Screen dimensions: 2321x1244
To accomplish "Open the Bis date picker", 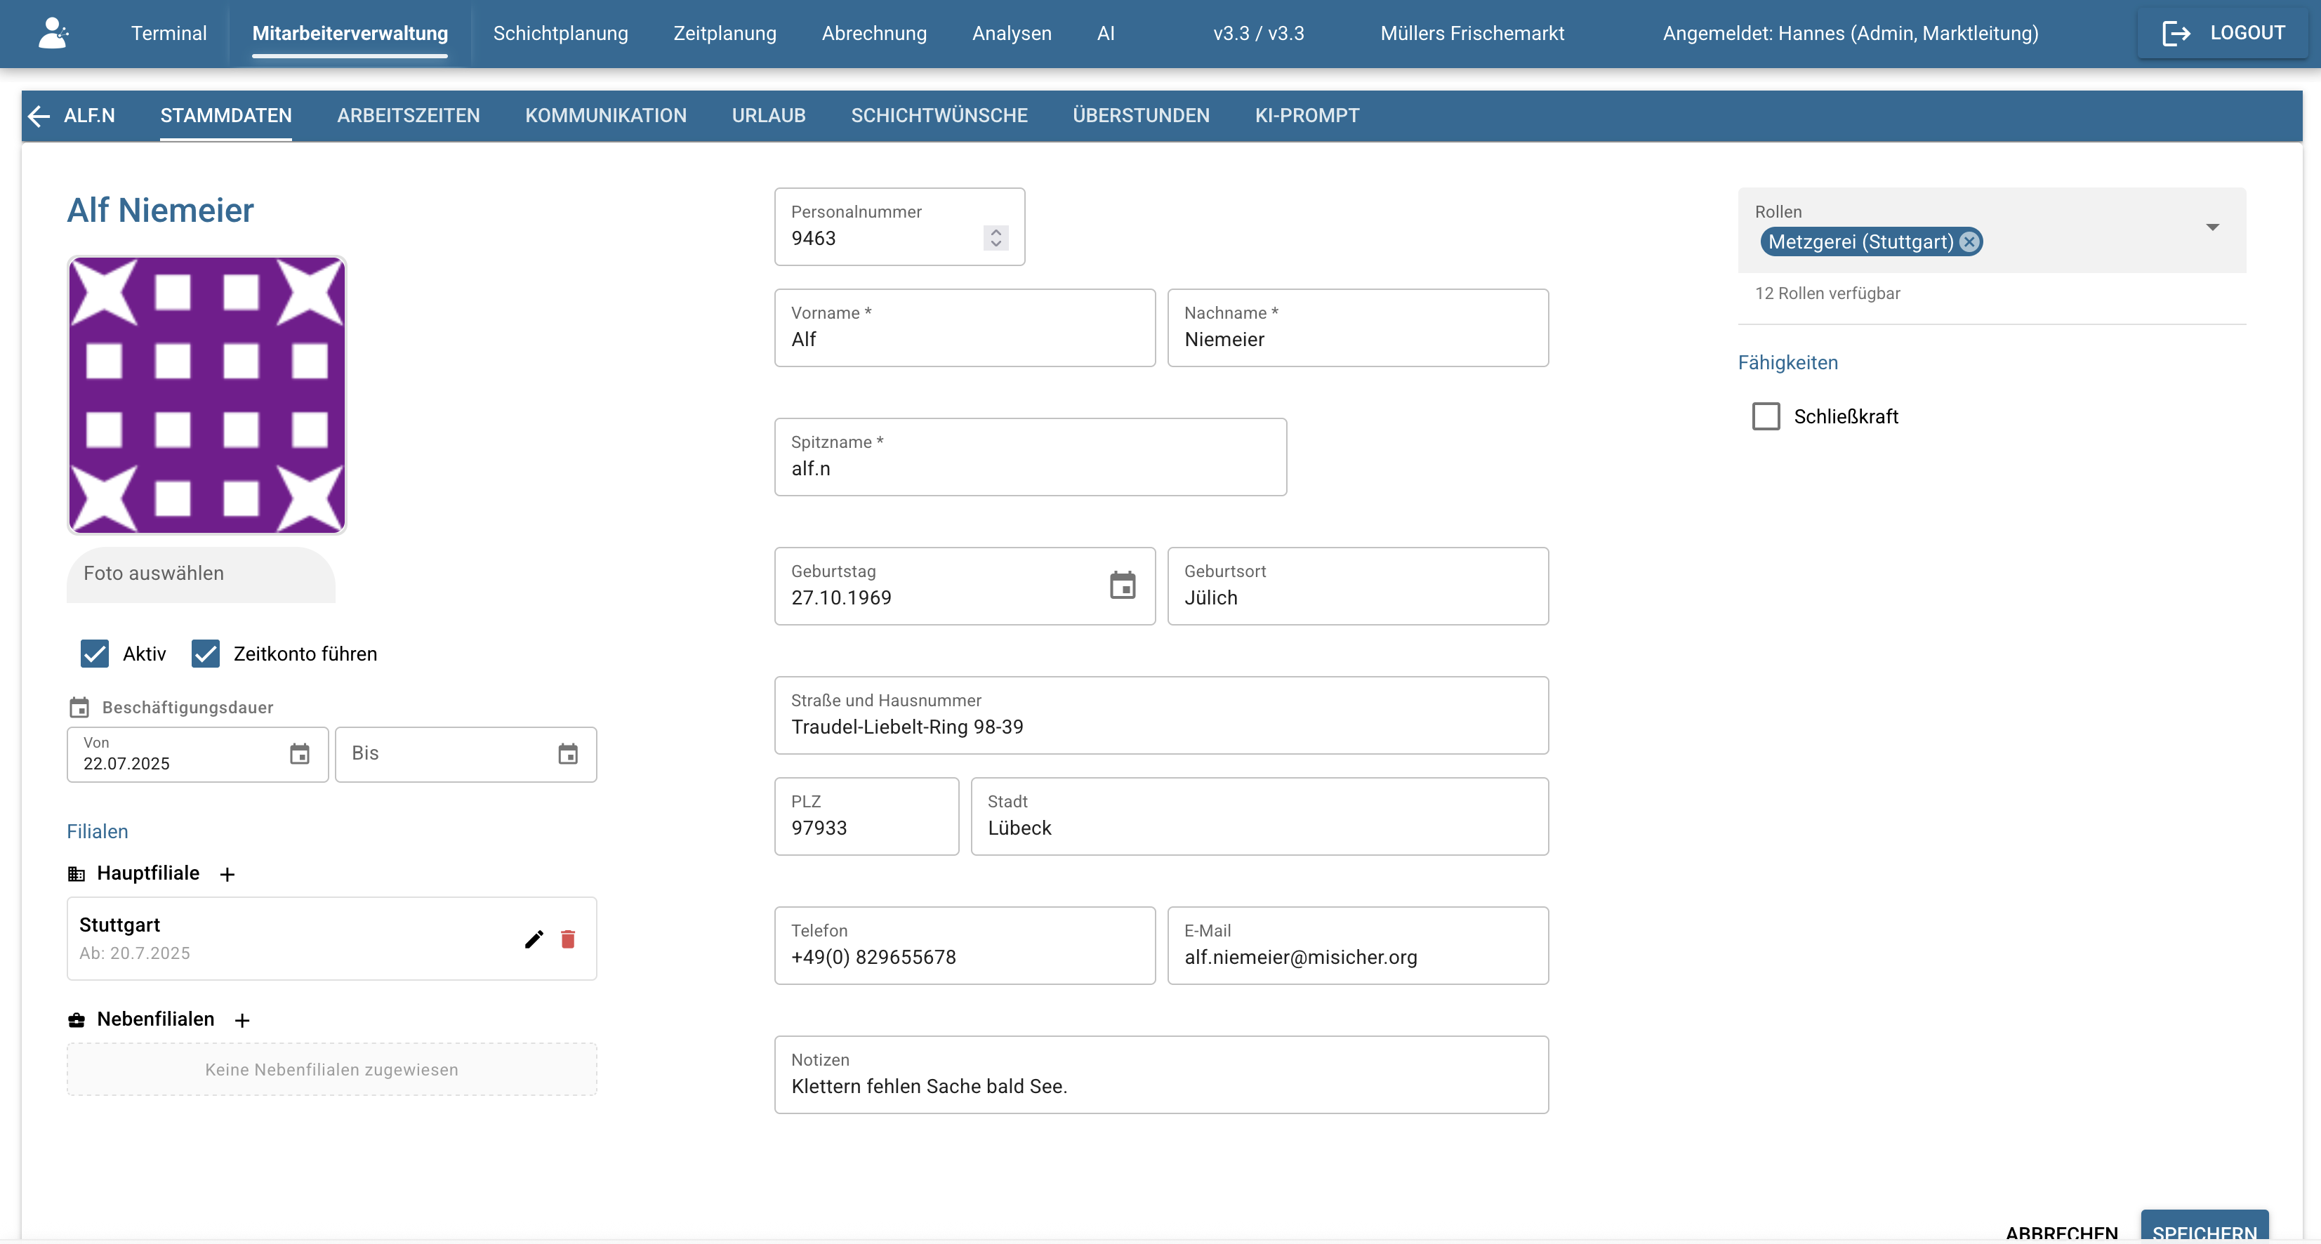I will [x=568, y=755].
